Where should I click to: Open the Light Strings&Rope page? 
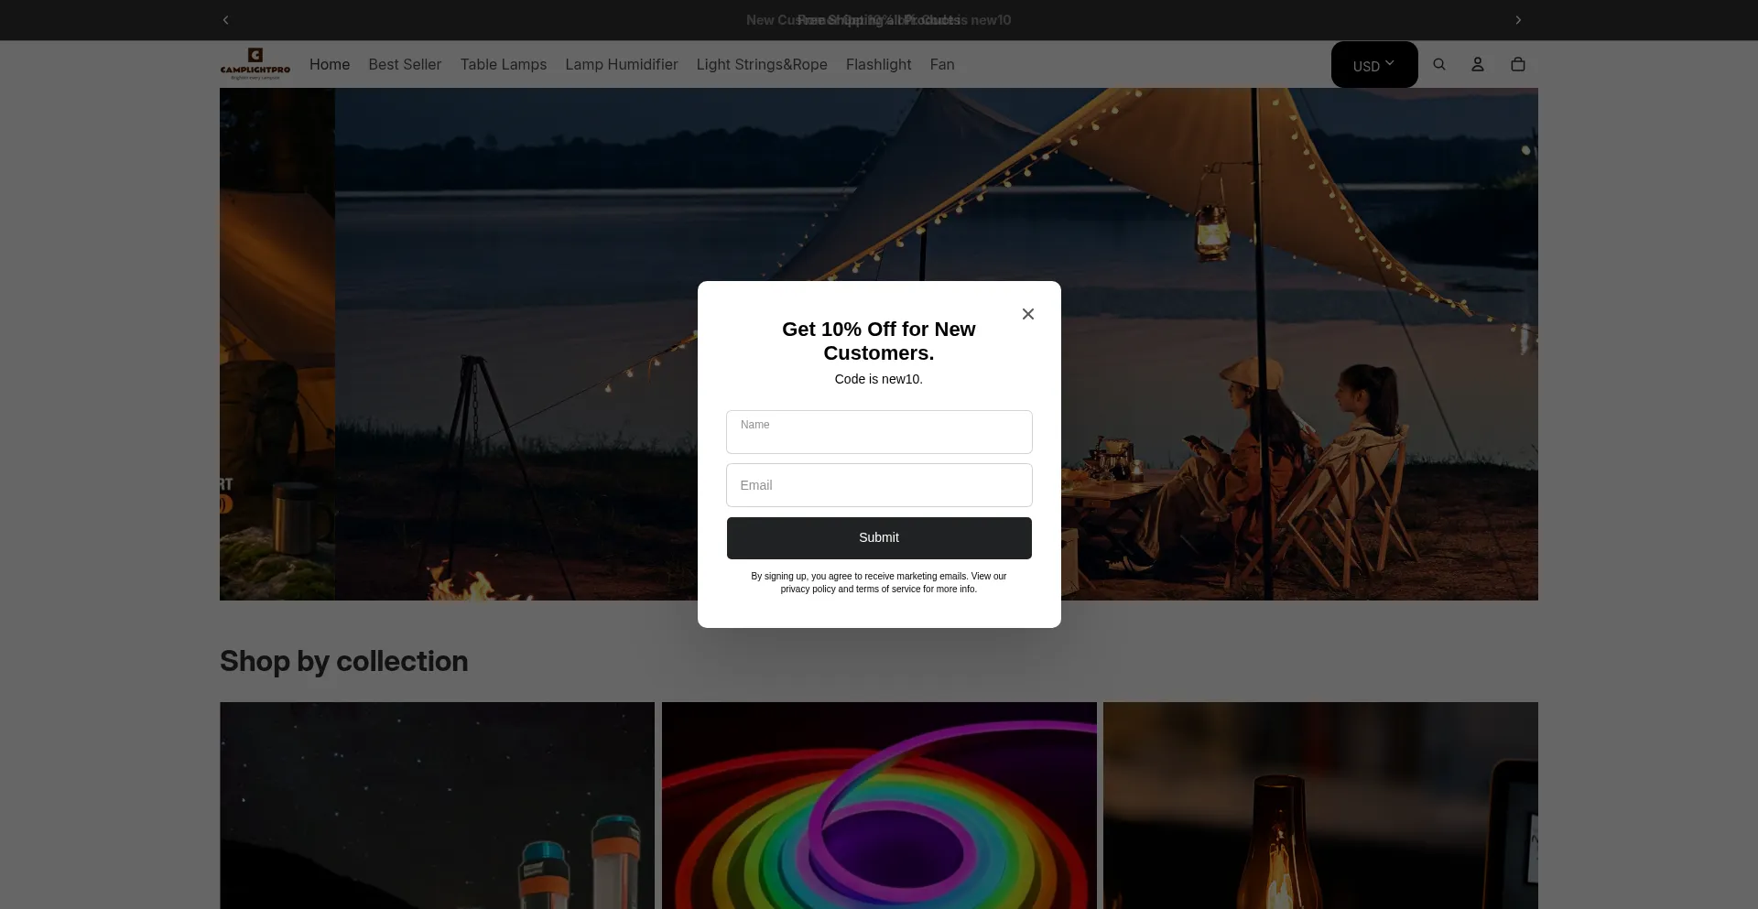click(762, 64)
